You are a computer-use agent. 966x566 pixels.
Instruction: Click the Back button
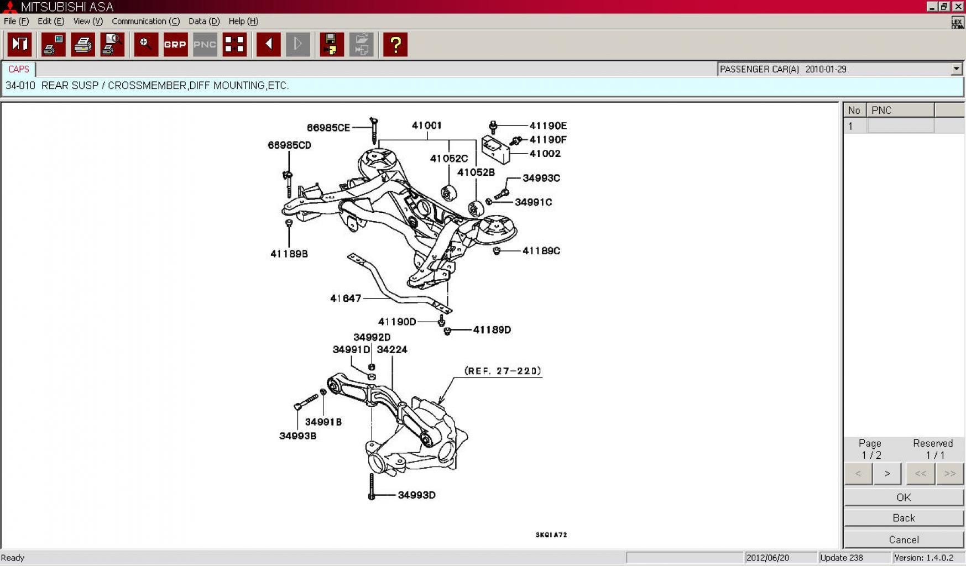[x=903, y=518]
